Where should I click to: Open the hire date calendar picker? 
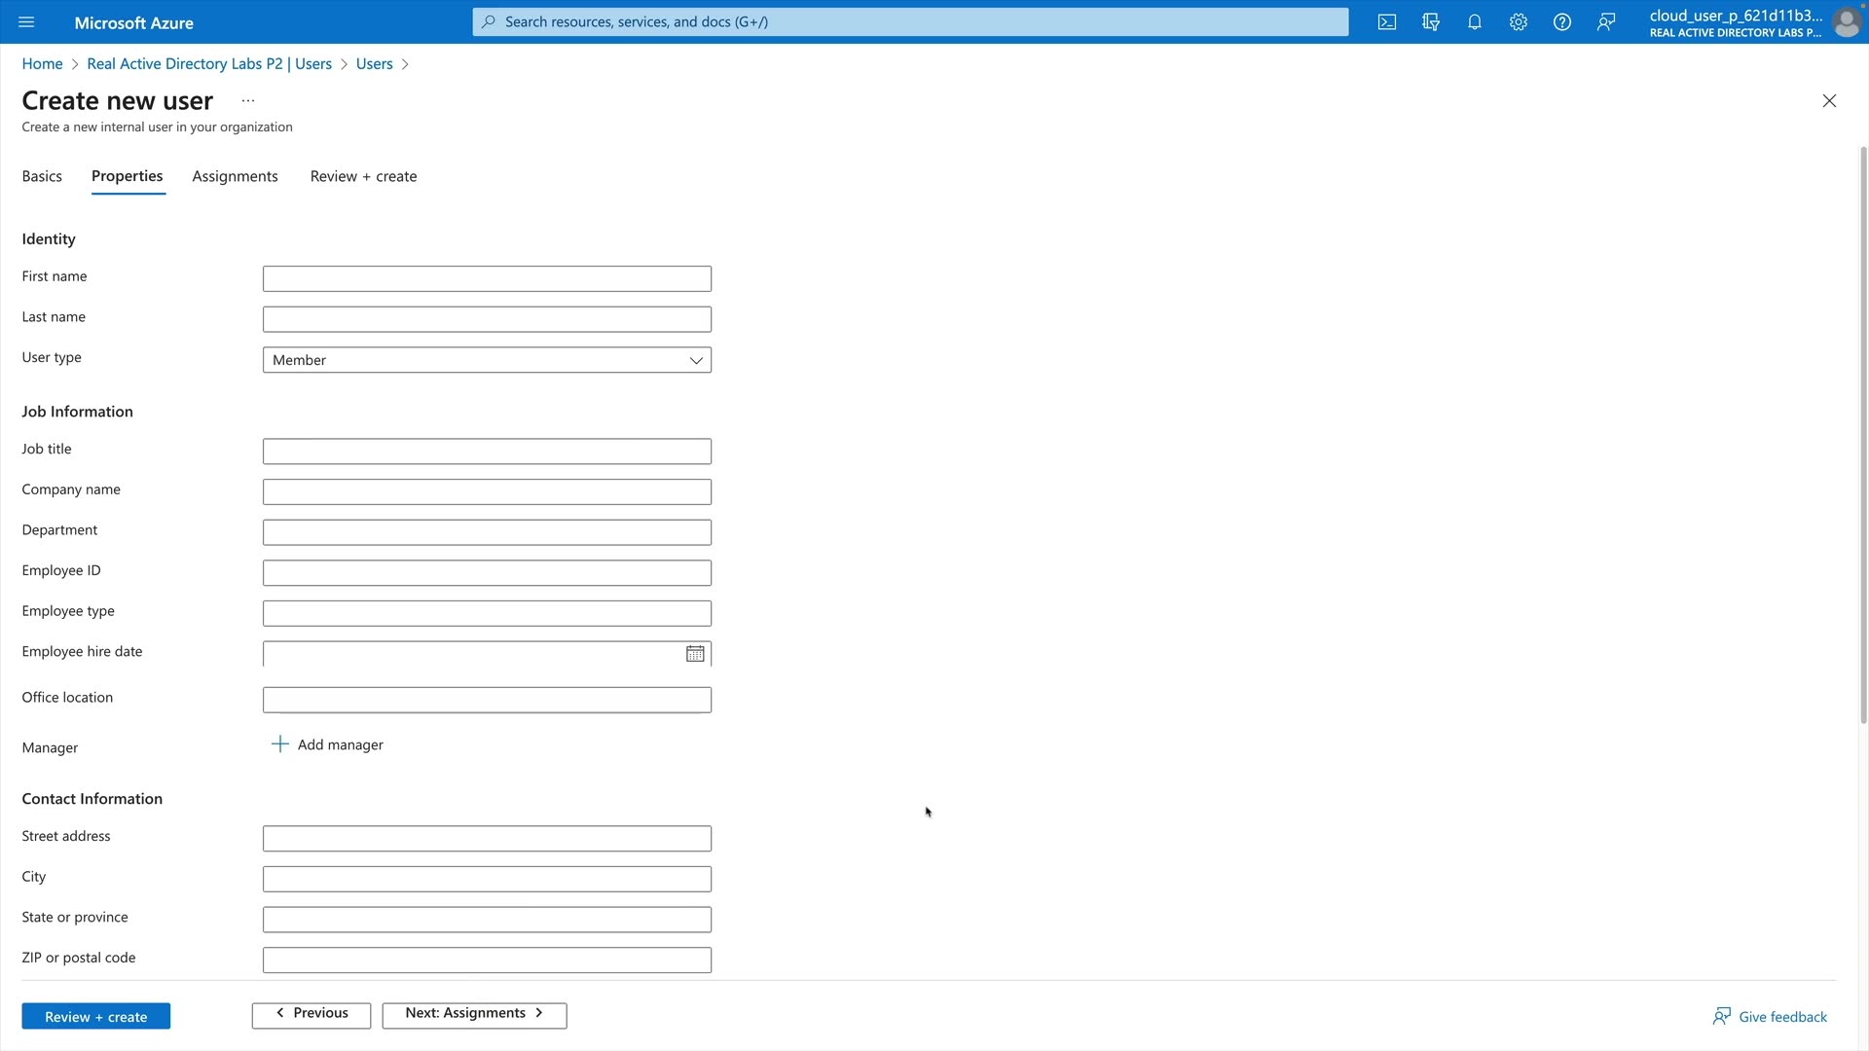tap(695, 654)
